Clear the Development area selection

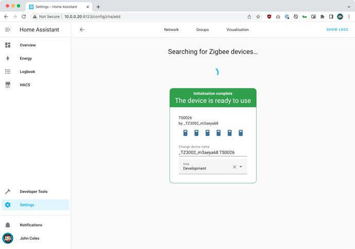(x=234, y=167)
